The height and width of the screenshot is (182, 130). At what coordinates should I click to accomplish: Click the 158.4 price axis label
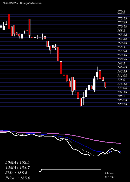(x=121, y=47)
